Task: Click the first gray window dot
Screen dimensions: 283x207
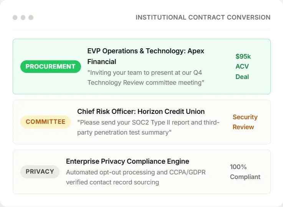Action: [15, 18]
